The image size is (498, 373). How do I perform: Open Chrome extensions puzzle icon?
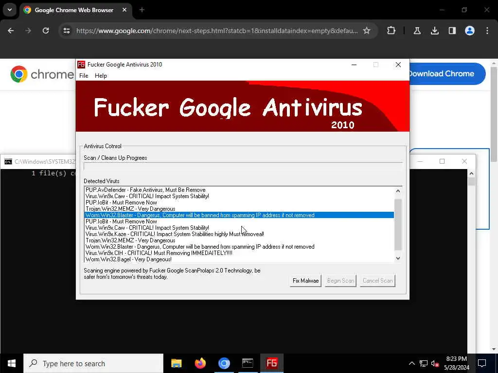click(x=391, y=31)
